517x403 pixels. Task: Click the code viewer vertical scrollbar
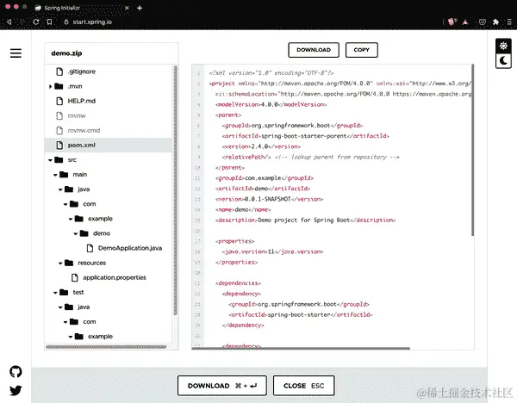472,150
